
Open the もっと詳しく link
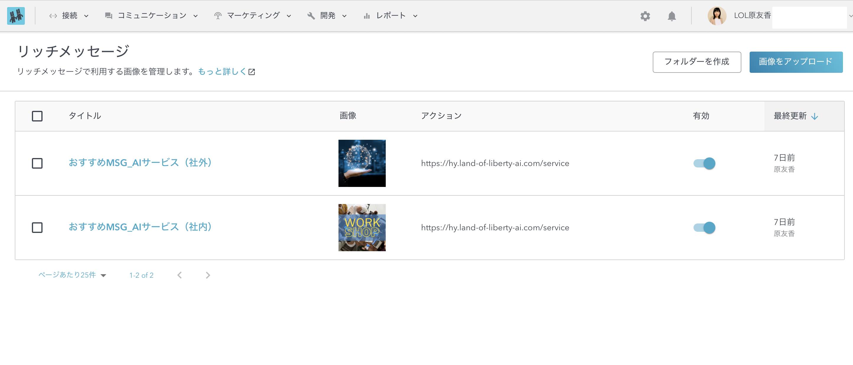(x=222, y=72)
